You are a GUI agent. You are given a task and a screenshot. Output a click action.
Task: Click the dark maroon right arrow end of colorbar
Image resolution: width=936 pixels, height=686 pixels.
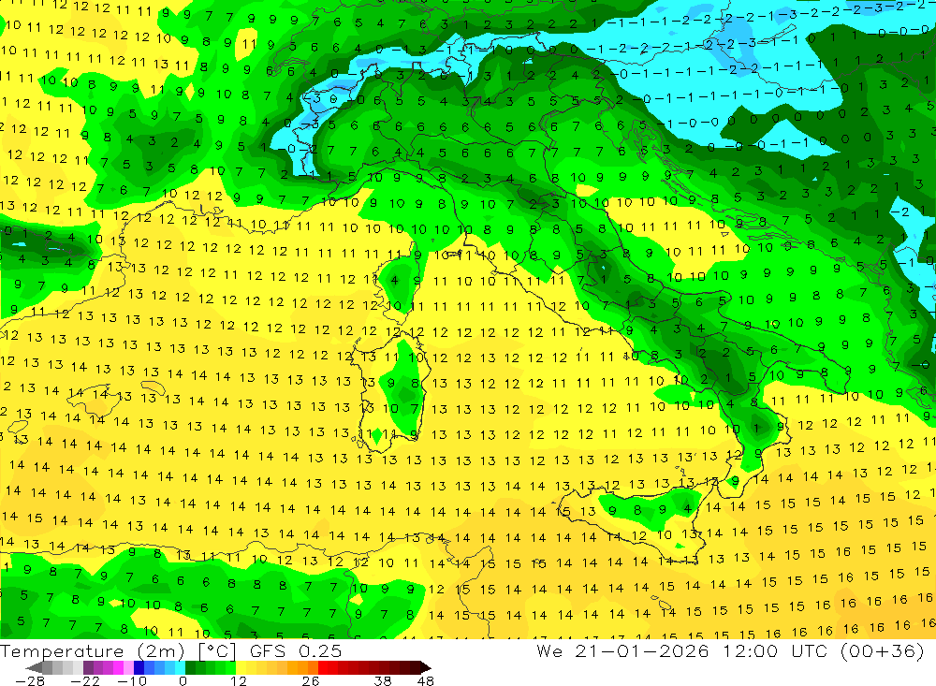426,667
